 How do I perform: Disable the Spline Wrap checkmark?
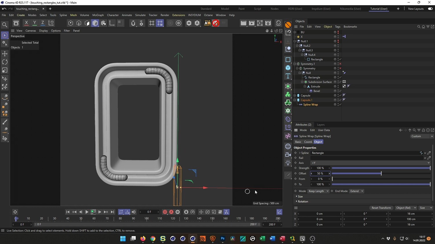tap(340, 105)
